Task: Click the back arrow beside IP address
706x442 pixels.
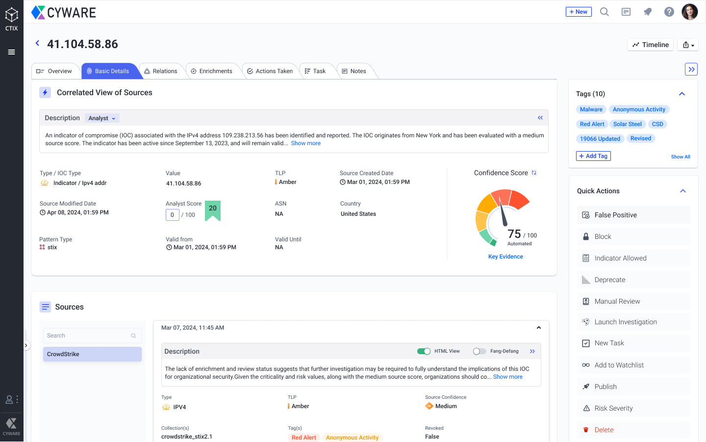Action: tap(37, 44)
